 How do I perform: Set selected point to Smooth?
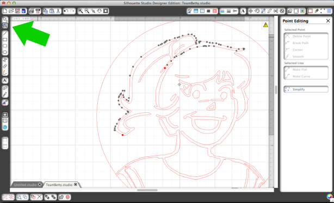(x=306, y=56)
